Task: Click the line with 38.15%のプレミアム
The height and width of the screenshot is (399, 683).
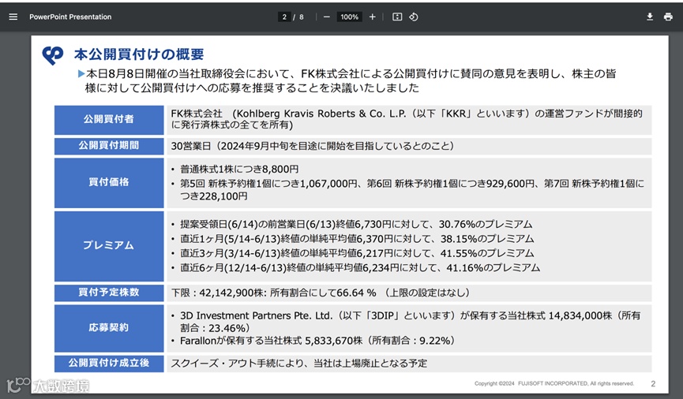Action: pos(357,239)
